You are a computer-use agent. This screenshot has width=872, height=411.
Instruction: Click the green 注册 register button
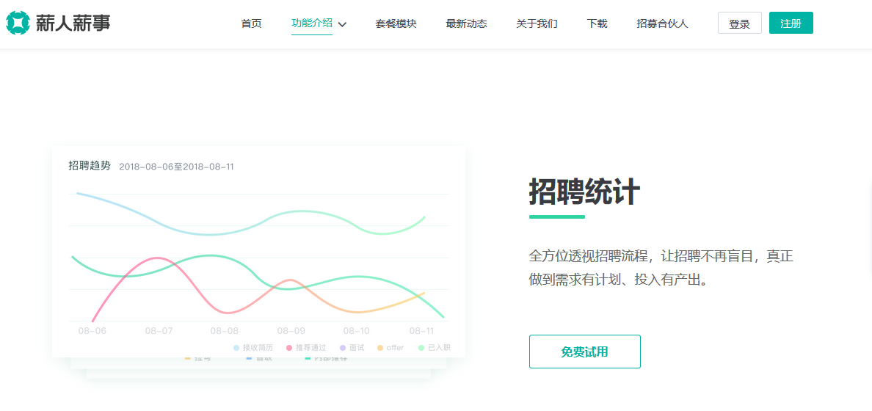tap(791, 23)
